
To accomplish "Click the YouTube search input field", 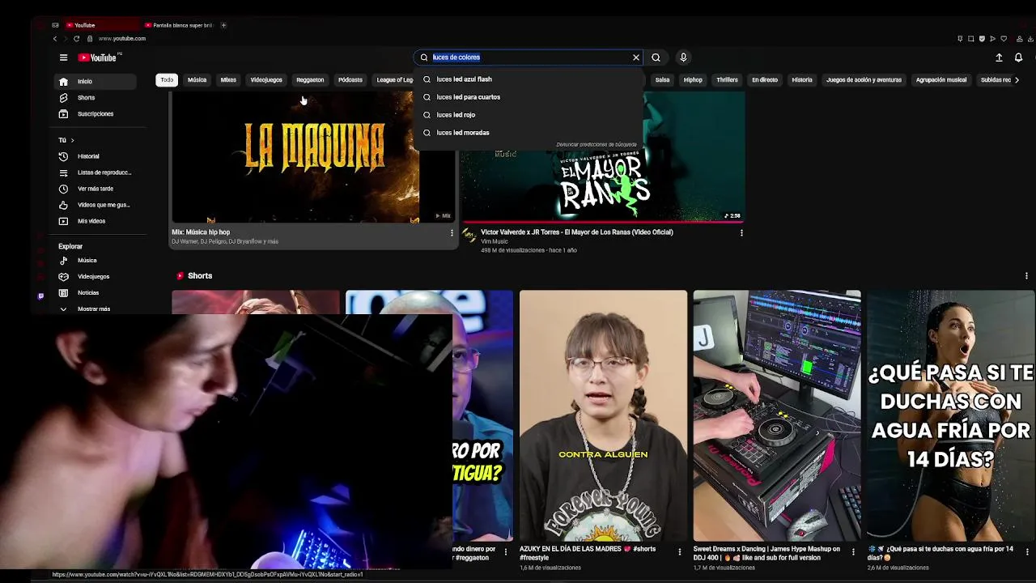I will tap(530, 57).
